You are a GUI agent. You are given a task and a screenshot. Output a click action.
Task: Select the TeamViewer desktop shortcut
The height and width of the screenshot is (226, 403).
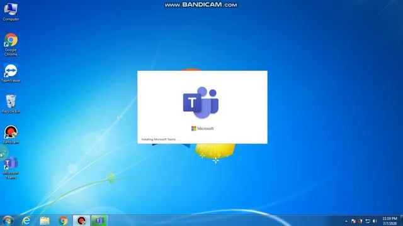11,73
